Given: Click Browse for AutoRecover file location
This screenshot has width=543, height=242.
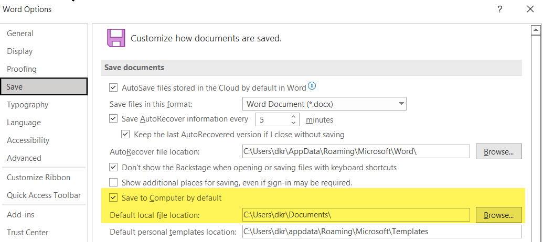Looking at the screenshot, I should pos(499,151).
